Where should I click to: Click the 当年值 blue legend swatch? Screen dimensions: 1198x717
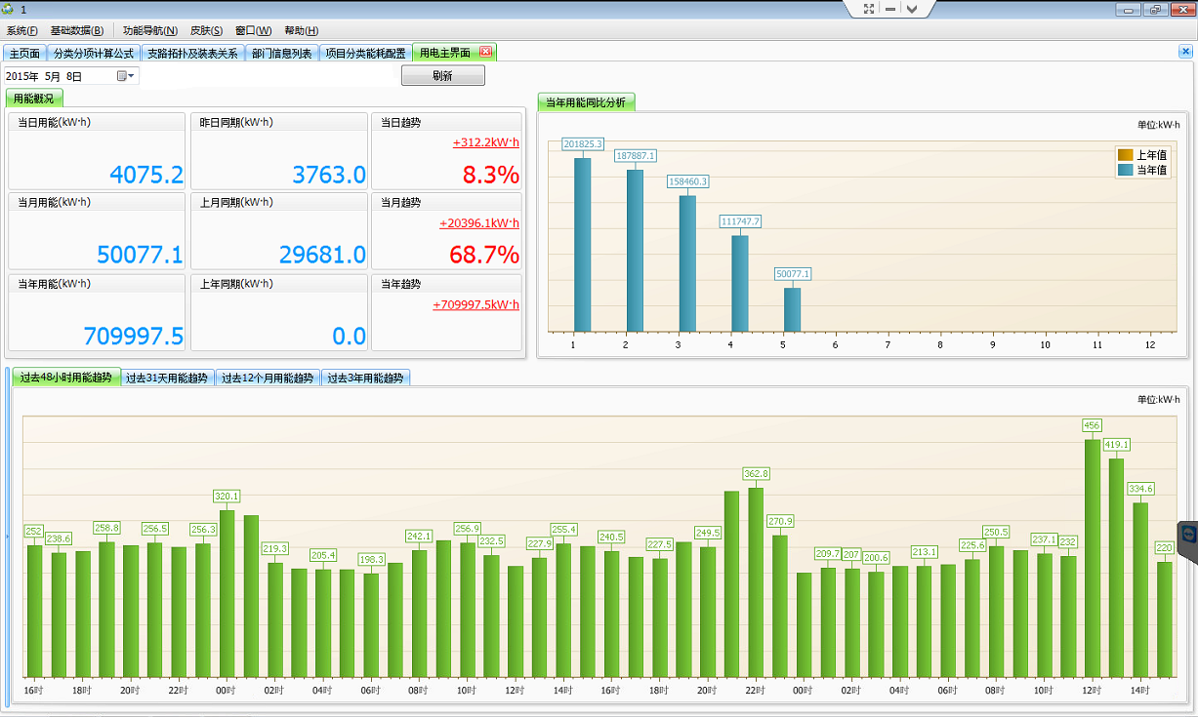tap(1126, 170)
